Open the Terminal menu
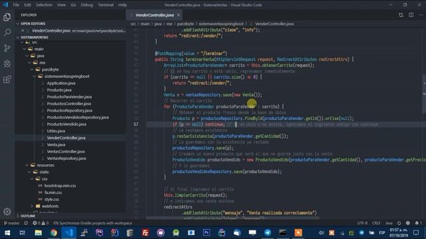Image resolution: width=426 pixels, height=239 pixels. pos(106,5)
